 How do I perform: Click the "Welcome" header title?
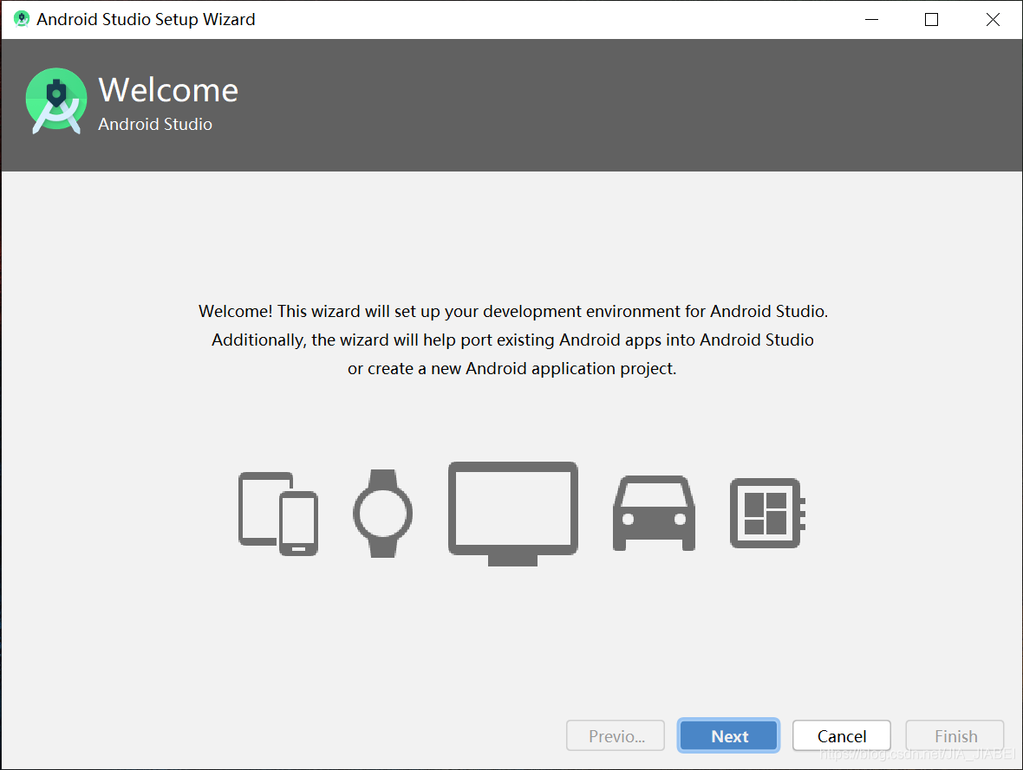click(168, 90)
